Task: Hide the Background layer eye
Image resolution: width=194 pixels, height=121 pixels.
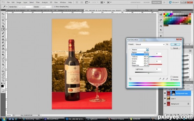Action: pyautogui.click(x=165, y=104)
